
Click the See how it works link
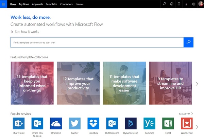[x=27, y=32]
